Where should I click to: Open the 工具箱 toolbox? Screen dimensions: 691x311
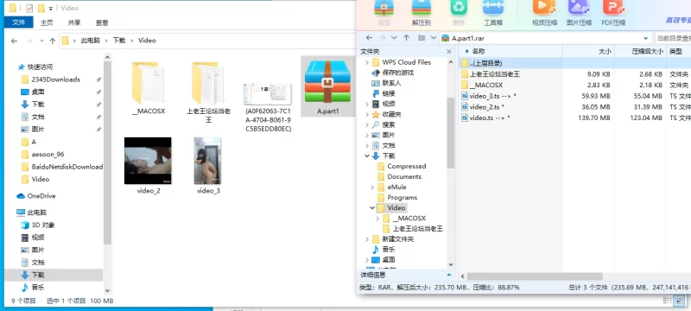(x=492, y=13)
